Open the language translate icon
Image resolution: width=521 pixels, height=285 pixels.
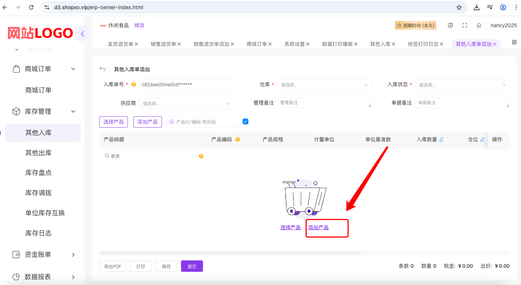tap(450, 25)
